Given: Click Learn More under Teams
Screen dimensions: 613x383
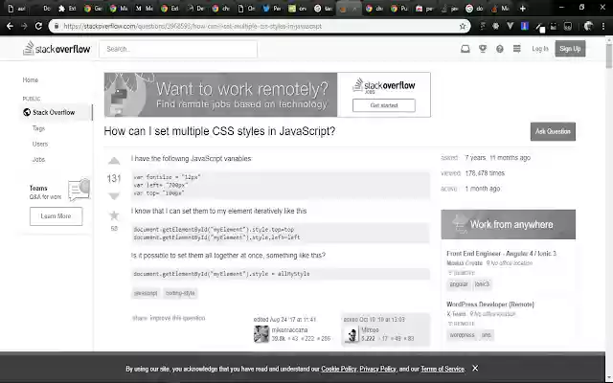Looking at the screenshot, I should [x=56, y=216].
